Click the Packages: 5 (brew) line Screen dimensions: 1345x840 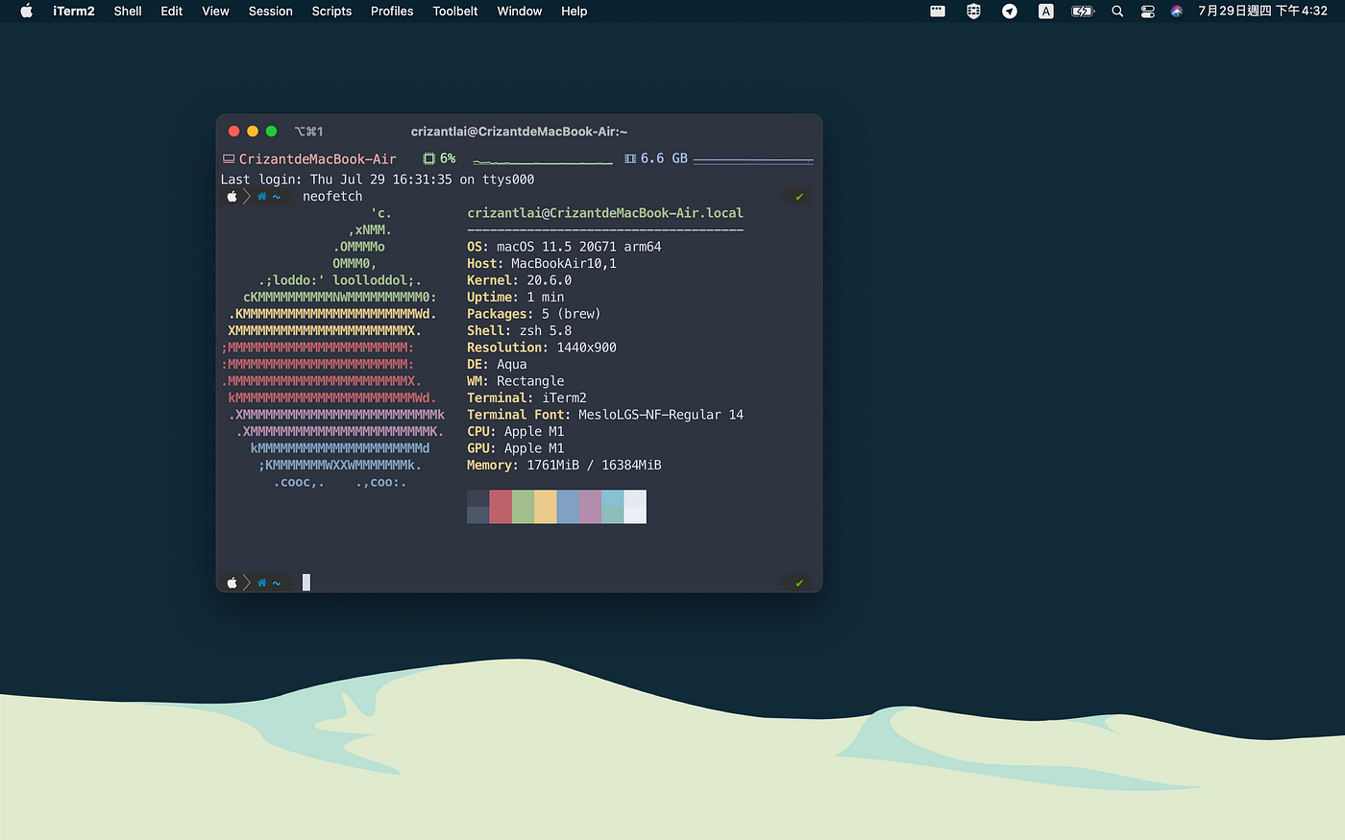(x=534, y=314)
